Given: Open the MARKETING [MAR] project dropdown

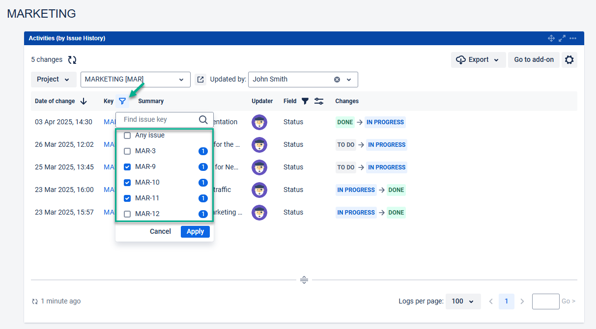Looking at the screenshot, I should [135, 80].
